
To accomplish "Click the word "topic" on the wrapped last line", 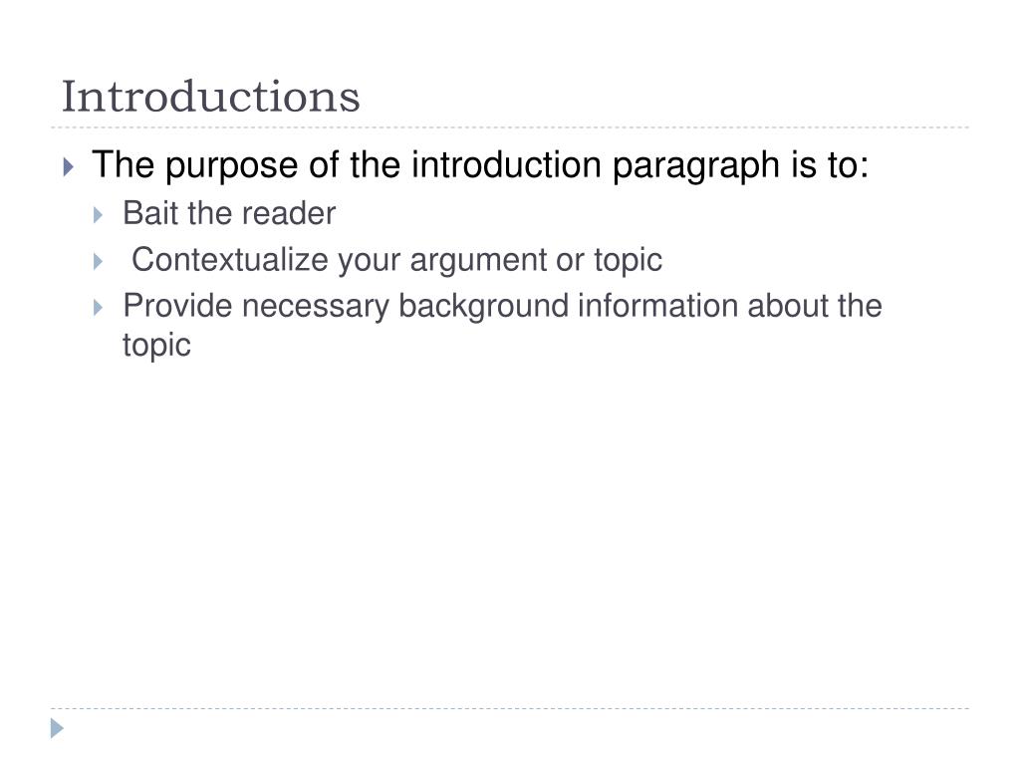I will (x=156, y=346).
